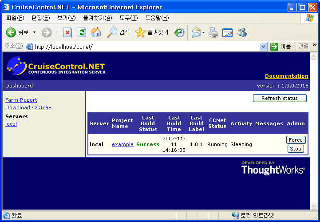Click the History clock icon
The width and height of the screenshot is (320, 222).
(x=179, y=32)
